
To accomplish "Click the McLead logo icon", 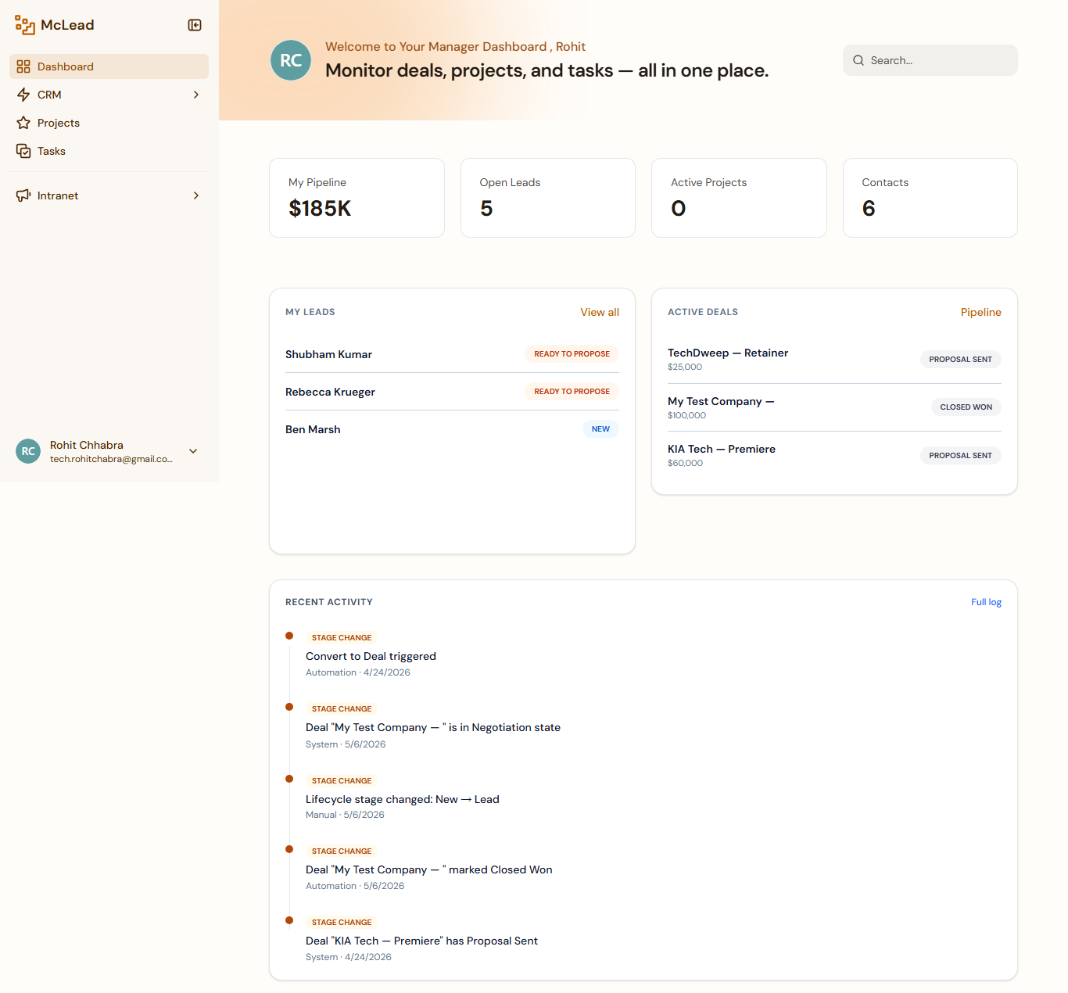I will 25,25.
